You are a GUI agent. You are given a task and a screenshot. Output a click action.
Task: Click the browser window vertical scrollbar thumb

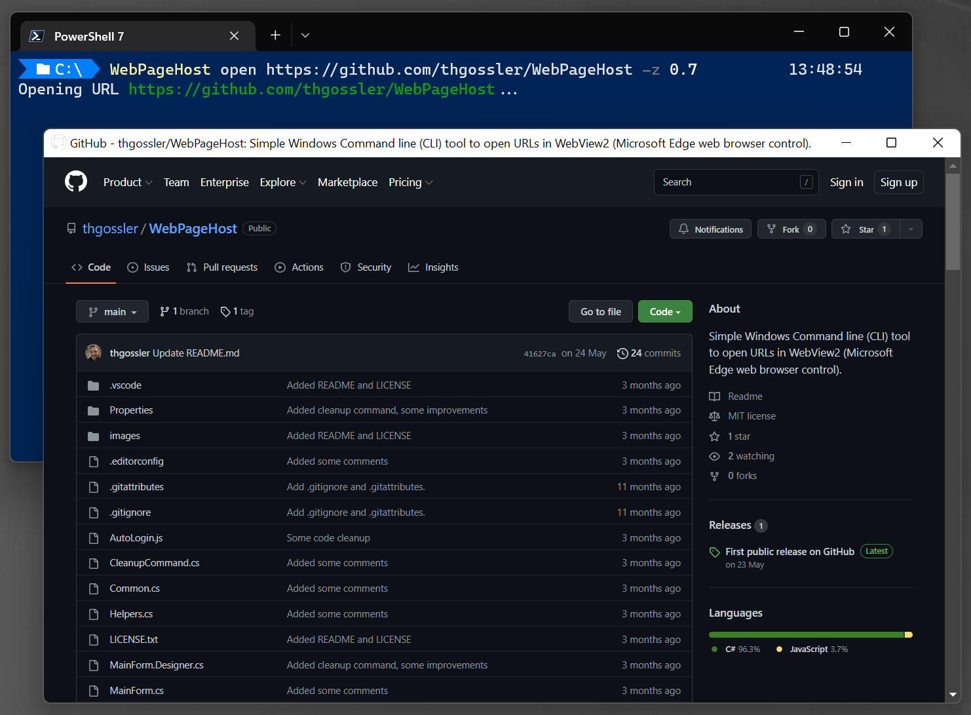(953, 222)
